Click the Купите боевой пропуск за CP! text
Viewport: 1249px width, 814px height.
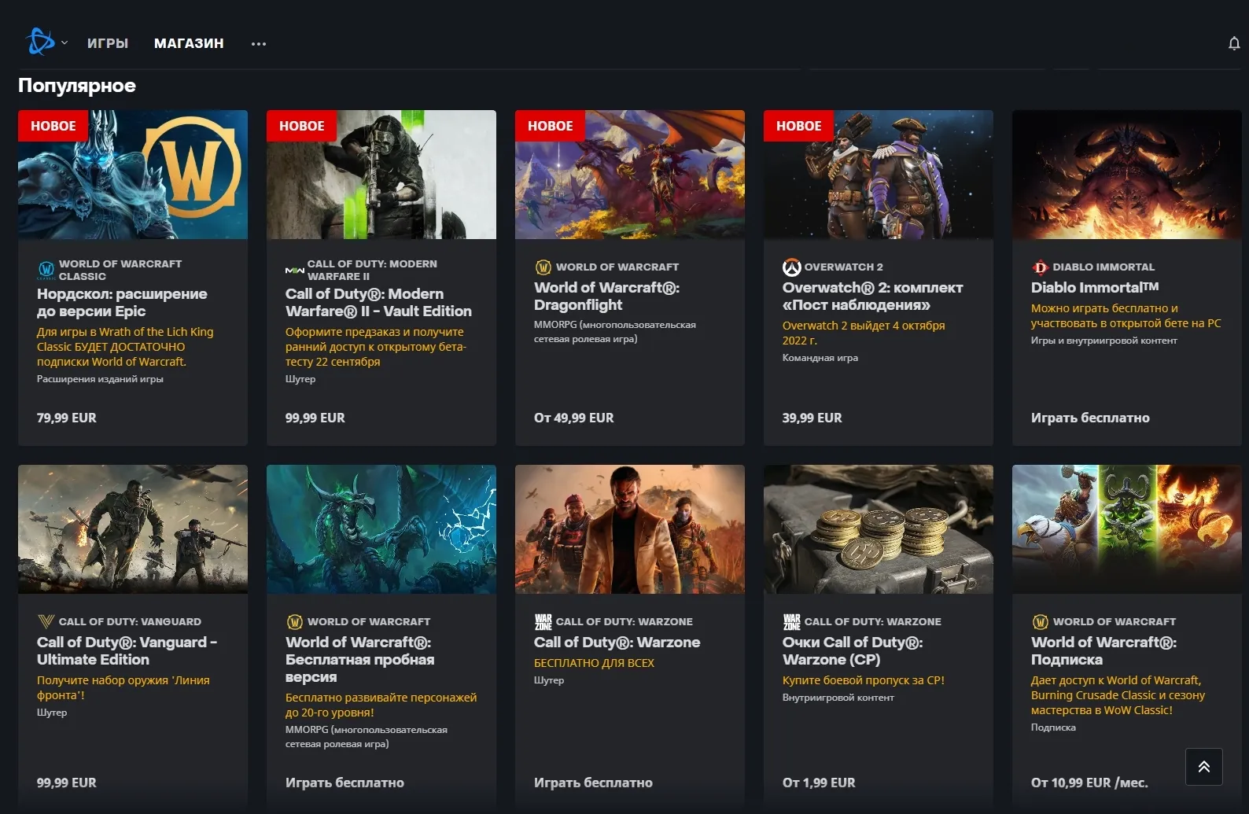click(864, 680)
